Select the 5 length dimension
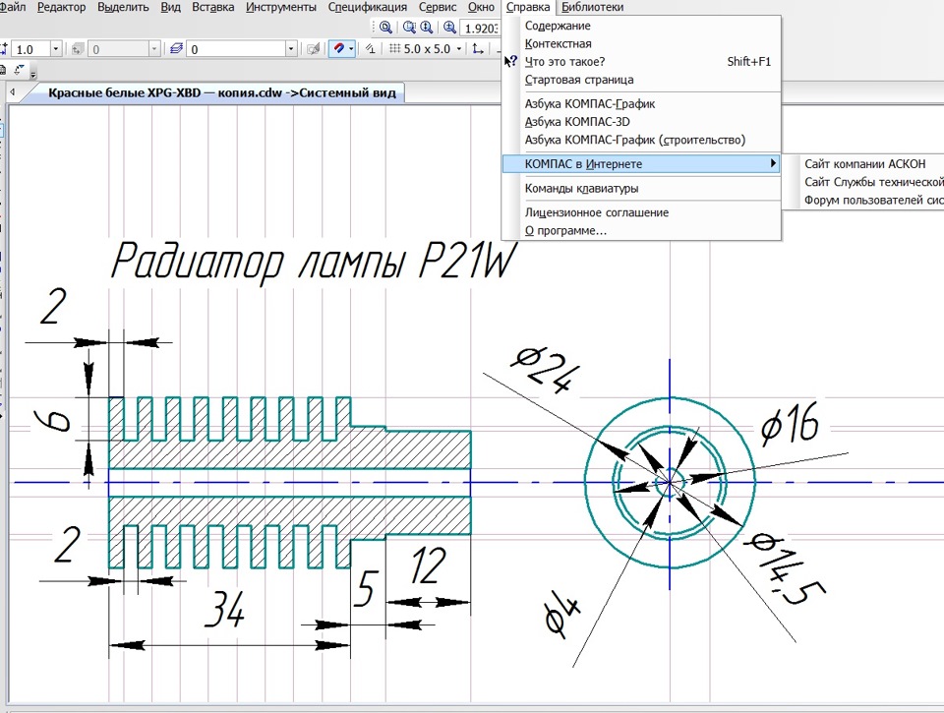The height and width of the screenshot is (713, 944). pos(366,588)
